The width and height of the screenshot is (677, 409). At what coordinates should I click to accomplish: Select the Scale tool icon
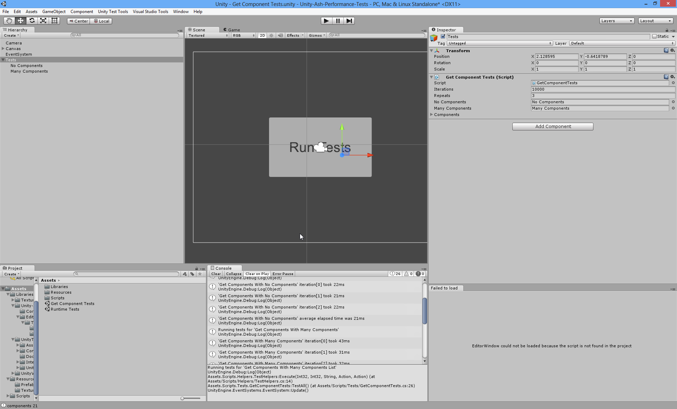click(43, 21)
